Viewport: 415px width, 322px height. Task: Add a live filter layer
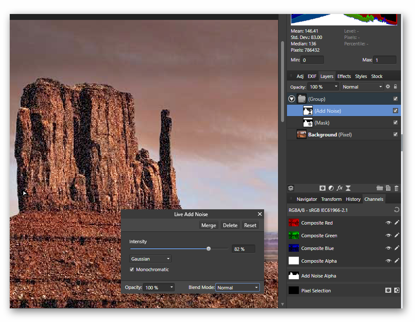(348, 188)
